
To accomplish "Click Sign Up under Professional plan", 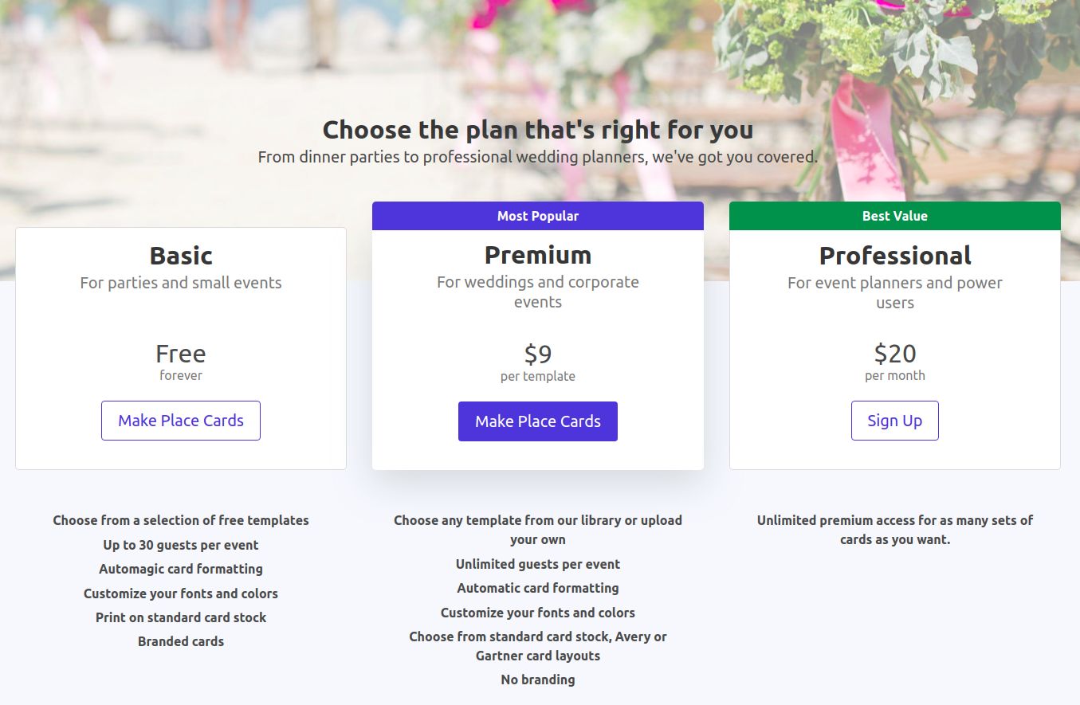I will pyautogui.click(x=894, y=420).
